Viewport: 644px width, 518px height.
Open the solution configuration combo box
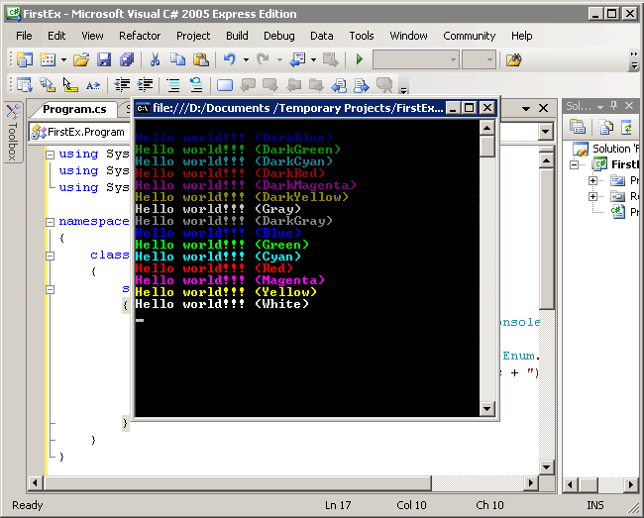(416, 60)
